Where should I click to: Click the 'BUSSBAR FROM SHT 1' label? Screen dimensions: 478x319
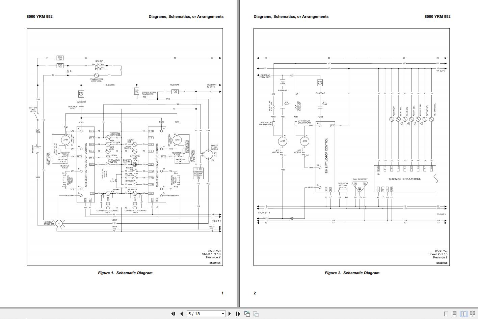pyautogui.click(x=265, y=76)
